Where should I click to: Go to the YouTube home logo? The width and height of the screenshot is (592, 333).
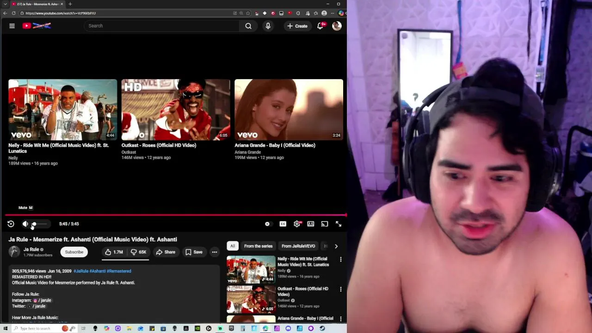(x=37, y=26)
